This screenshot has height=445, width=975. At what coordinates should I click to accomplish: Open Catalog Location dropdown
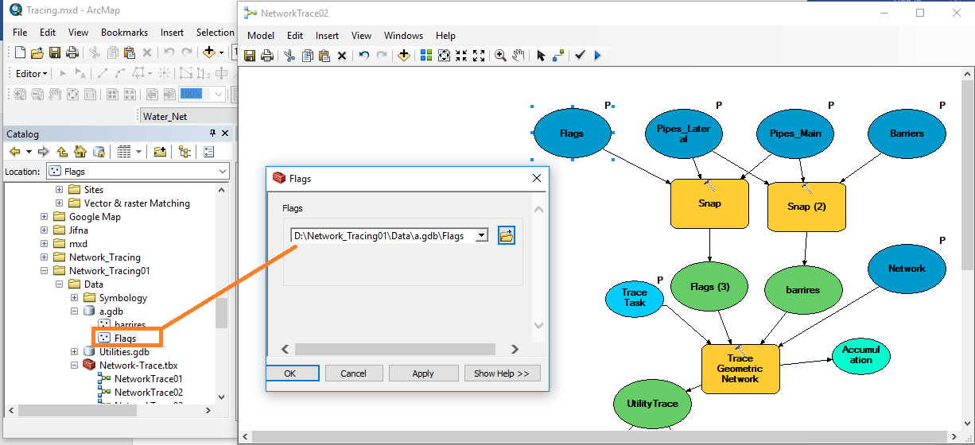click(x=223, y=171)
